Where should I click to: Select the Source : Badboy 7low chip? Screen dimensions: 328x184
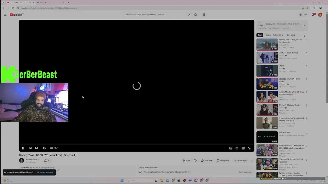point(274,35)
